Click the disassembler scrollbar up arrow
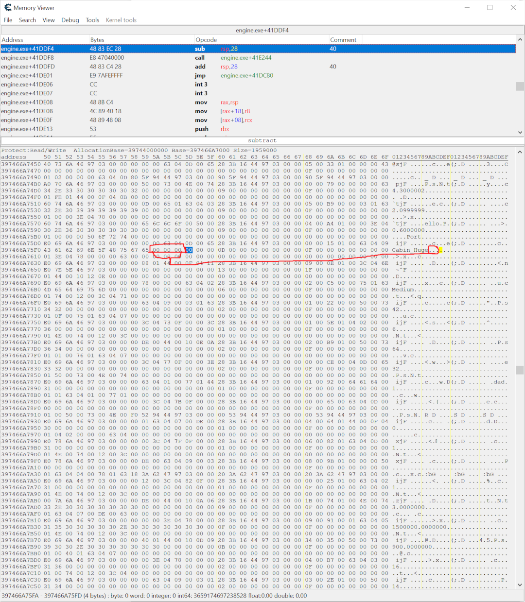The height and width of the screenshot is (602, 525). tap(520, 39)
